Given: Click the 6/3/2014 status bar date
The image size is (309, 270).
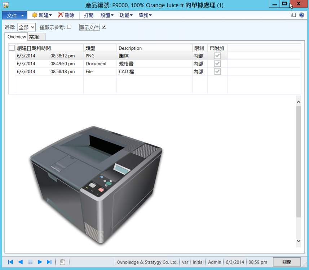Looking at the screenshot, I should [235, 262].
